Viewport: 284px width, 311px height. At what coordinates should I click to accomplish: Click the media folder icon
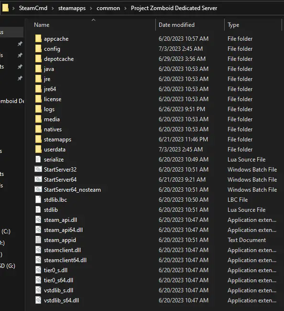click(x=38, y=119)
